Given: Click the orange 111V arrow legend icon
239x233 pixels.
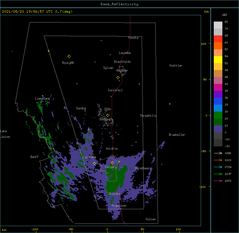Looking at the screenshot, I should (218, 160).
